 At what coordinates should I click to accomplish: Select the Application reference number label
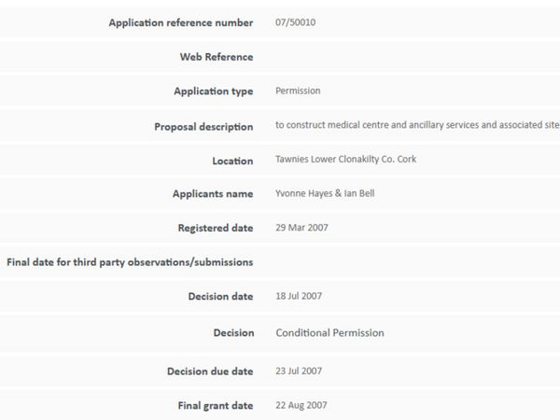tap(181, 22)
